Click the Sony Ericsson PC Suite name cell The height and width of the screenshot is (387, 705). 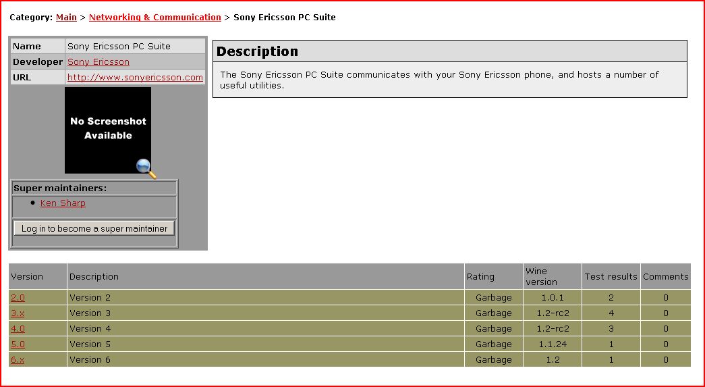point(135,47)
